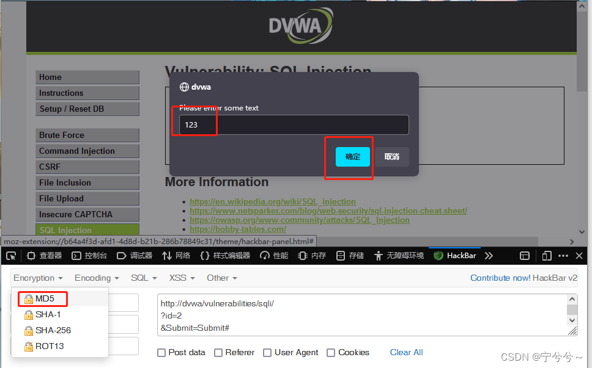
Task: Enable the Post data checkbox
Action: pos(161,353)
